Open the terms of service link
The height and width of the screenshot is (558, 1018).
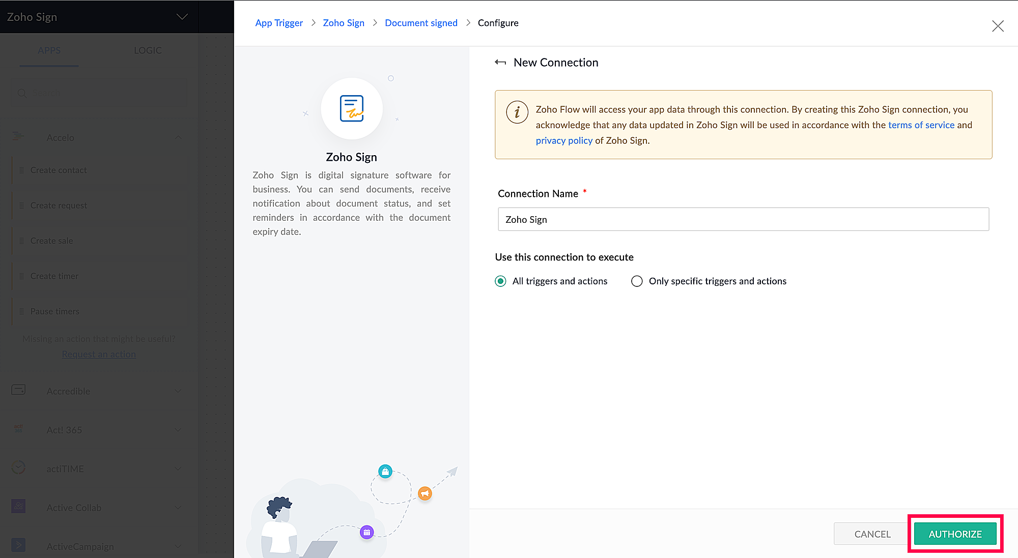click(x=921, y=125)
